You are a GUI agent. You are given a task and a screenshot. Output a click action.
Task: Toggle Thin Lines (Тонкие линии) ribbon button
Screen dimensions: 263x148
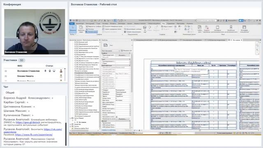pyautogui.click(x=91, y=32)
